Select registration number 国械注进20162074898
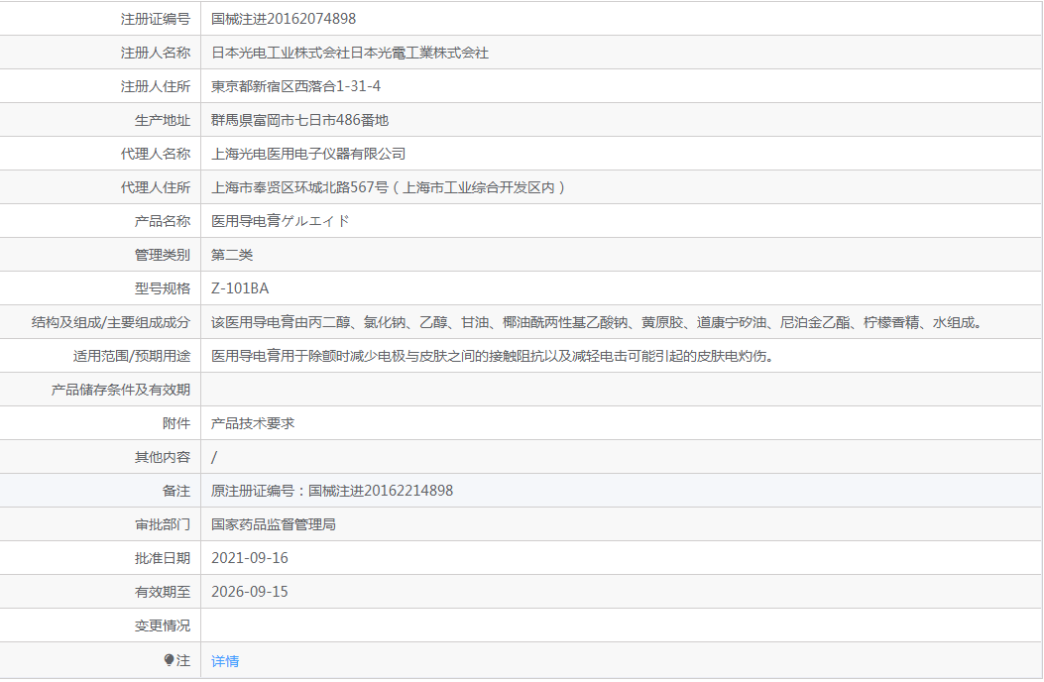 [284, 19]
